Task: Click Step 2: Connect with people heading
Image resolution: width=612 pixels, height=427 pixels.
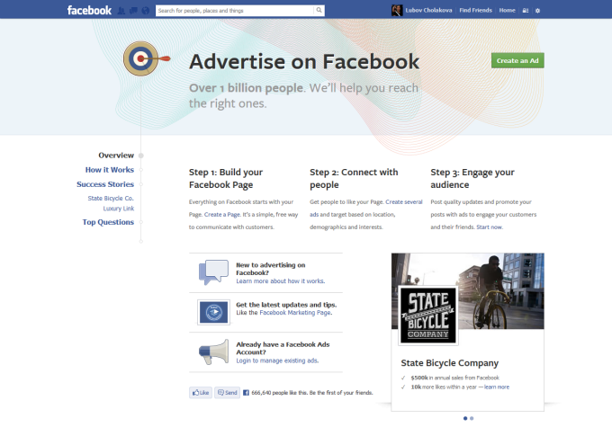Action: pos(354,178)
